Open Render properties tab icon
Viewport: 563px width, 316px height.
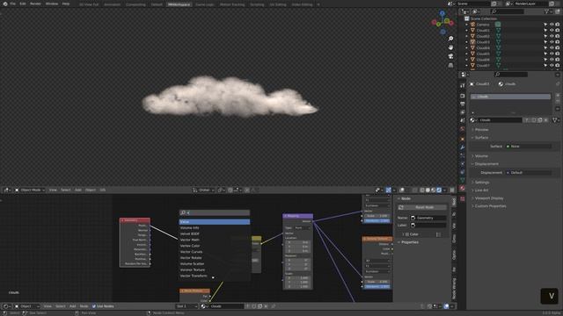tap(463, 96)
